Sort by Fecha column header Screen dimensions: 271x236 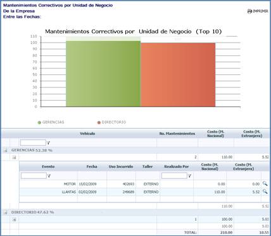pos(92,167)
